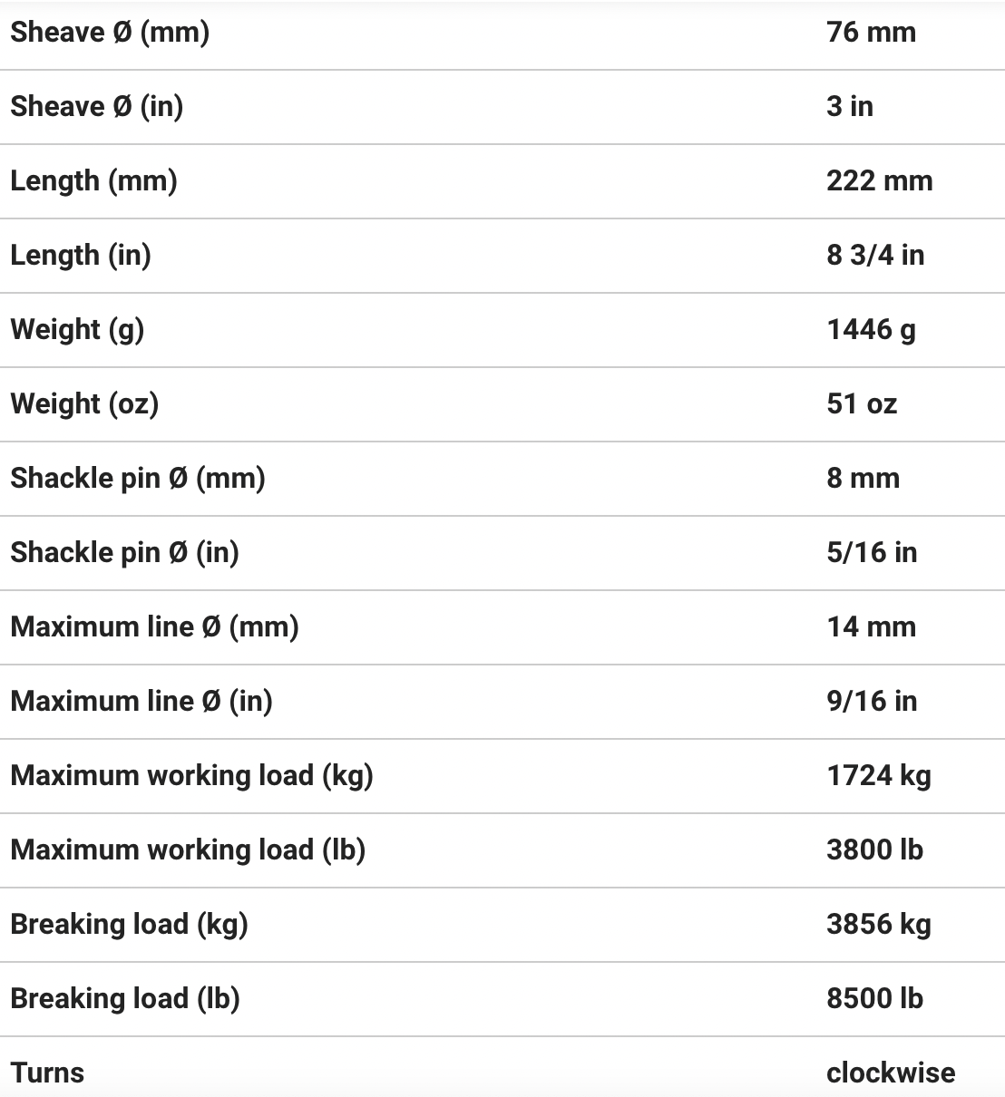Click the 51 oz weight value

tap(861, 404)
